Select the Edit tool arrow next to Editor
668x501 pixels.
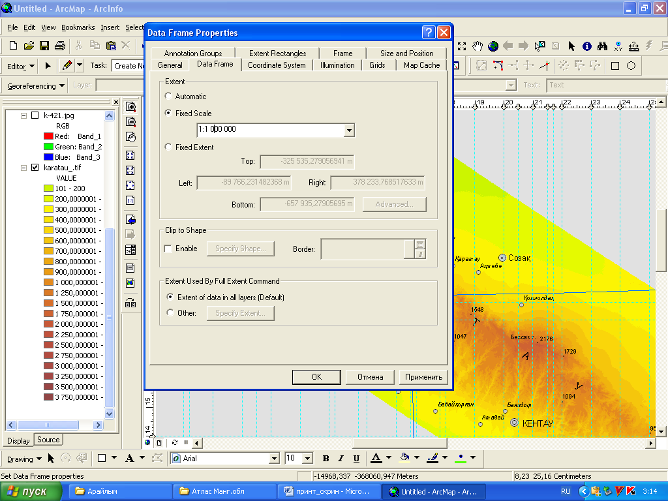(48, 66)
